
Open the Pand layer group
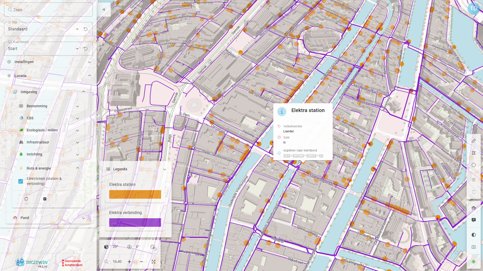(83, 218)
